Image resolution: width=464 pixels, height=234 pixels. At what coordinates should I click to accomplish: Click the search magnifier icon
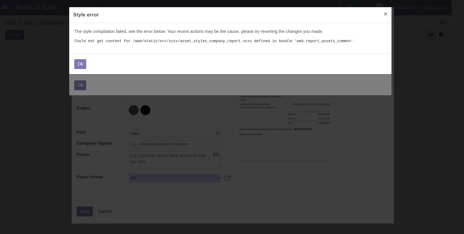[x=442, y=23]
